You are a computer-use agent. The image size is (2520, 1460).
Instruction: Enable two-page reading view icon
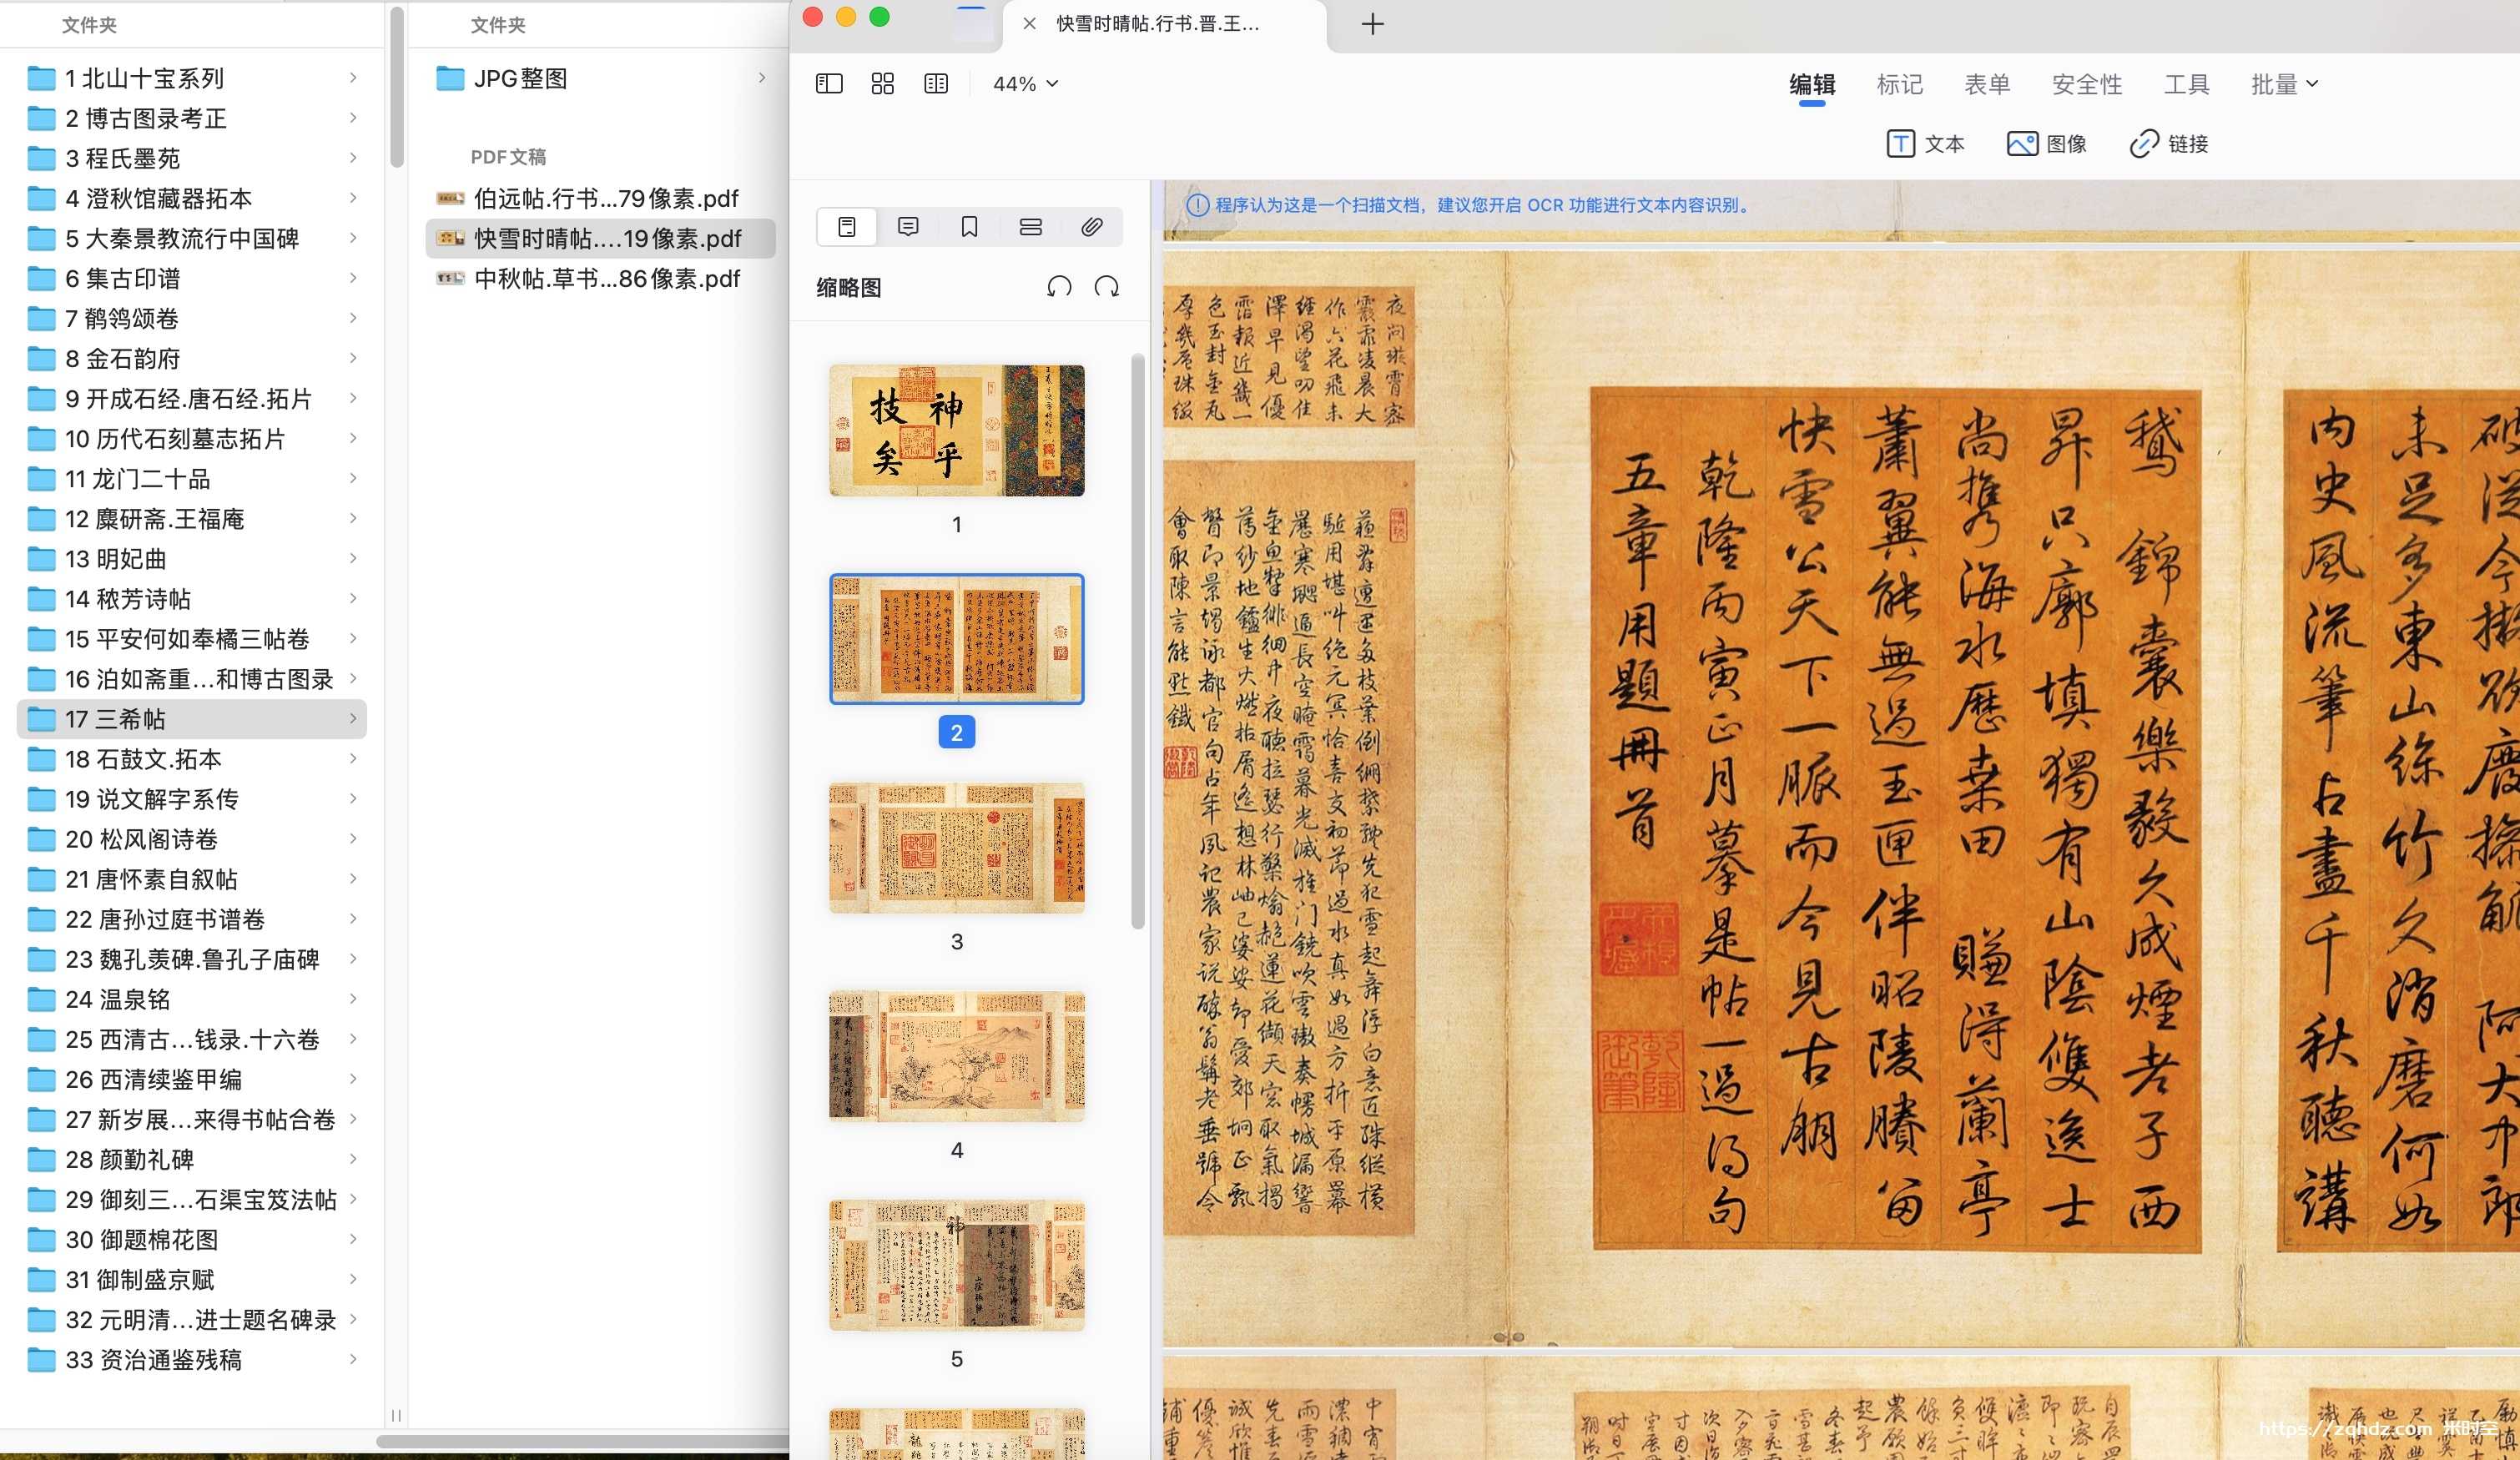(x=936, y=84)
